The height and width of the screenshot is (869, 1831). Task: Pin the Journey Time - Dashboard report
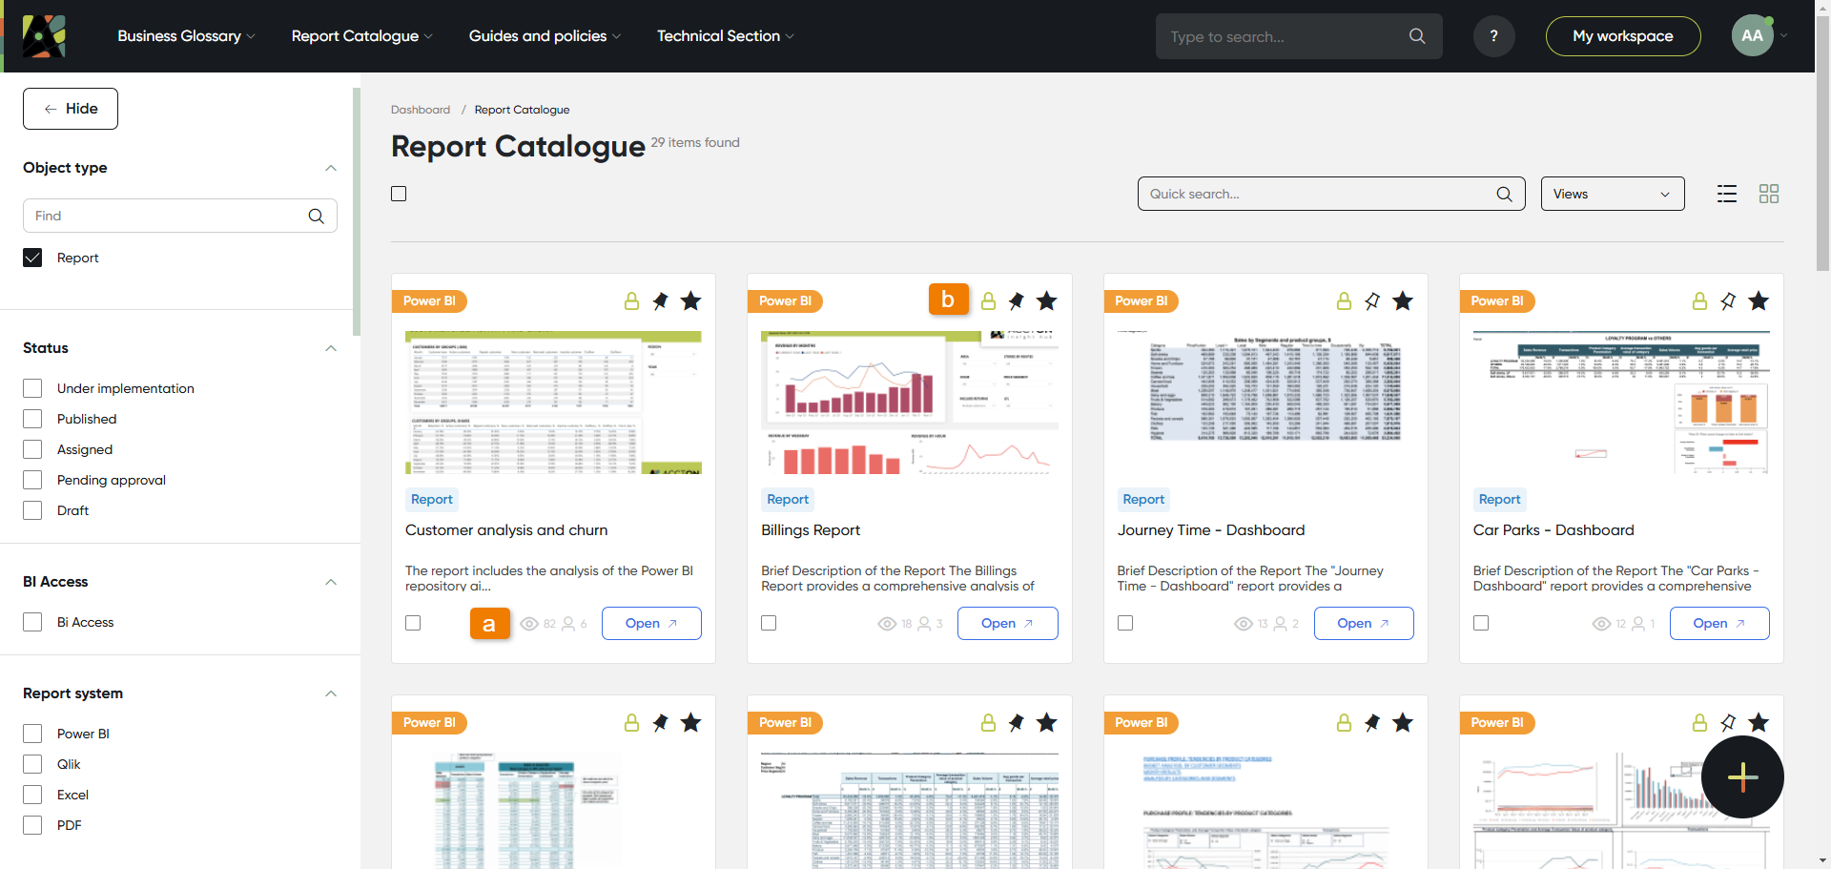[1371, 301]
